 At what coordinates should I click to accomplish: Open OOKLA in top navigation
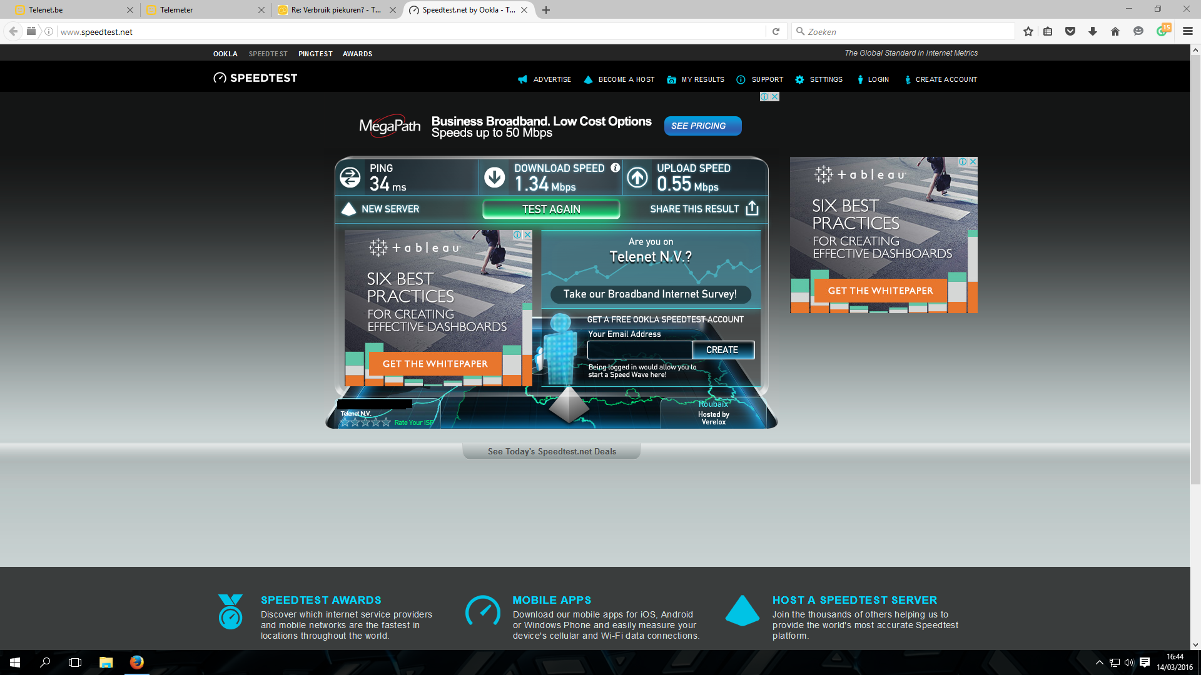click(x=225, y=54)
